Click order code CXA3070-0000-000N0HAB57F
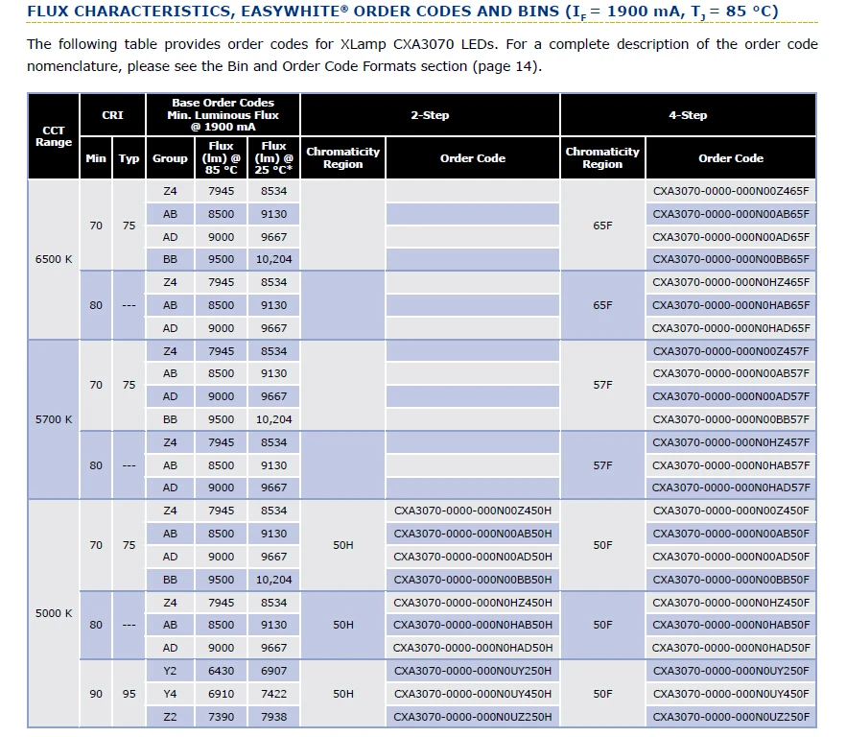 point(731,465)
